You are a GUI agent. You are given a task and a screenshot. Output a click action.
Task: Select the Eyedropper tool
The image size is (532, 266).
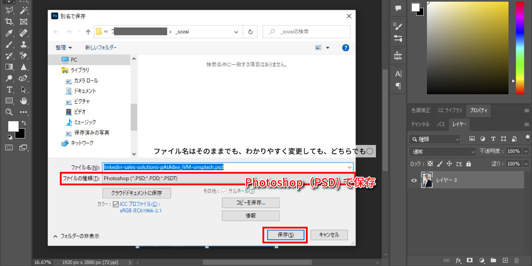click(x=8, y=33)
